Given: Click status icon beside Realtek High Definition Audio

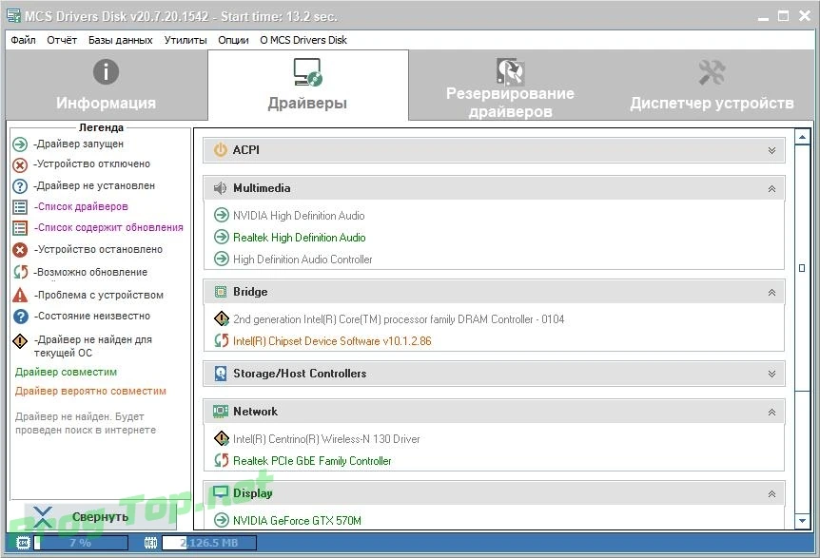Looking at the screenshot, I should coord(222,237).
